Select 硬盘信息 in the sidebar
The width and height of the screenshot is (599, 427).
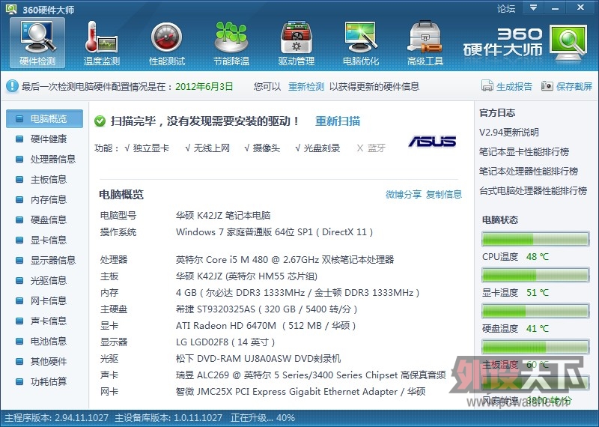coord(48,219)
